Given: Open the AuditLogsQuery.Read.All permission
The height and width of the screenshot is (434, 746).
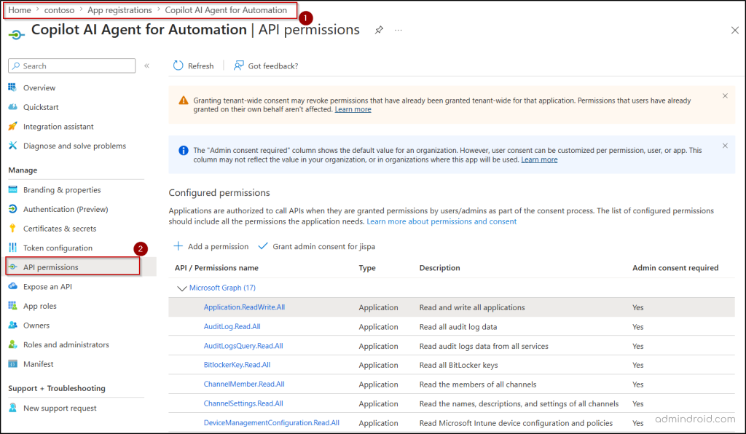Looking at the screenshot, I should click(x=243, y=346).
